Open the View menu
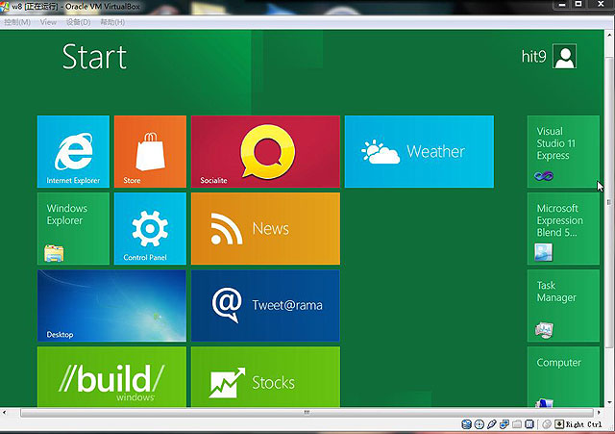The height and width of the screenshot is (434, 615). coord(48,22)
